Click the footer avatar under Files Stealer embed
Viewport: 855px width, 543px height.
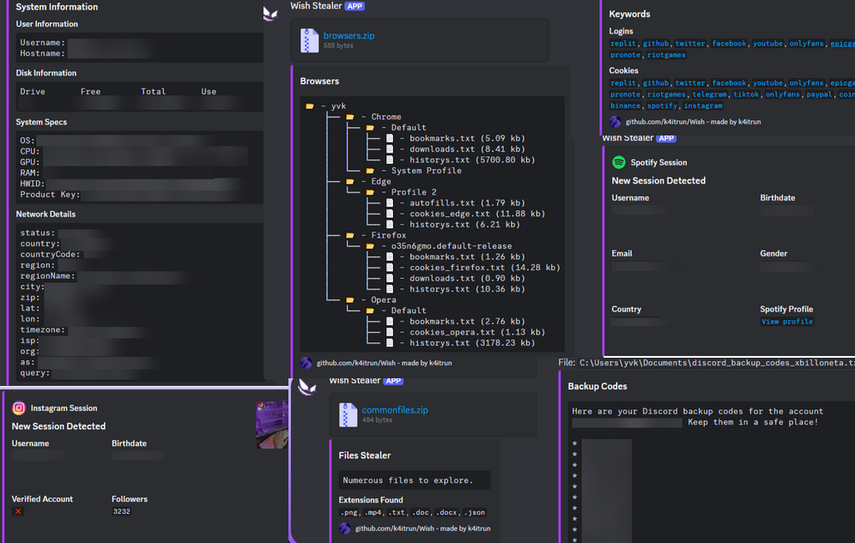(x=344, y=528)
